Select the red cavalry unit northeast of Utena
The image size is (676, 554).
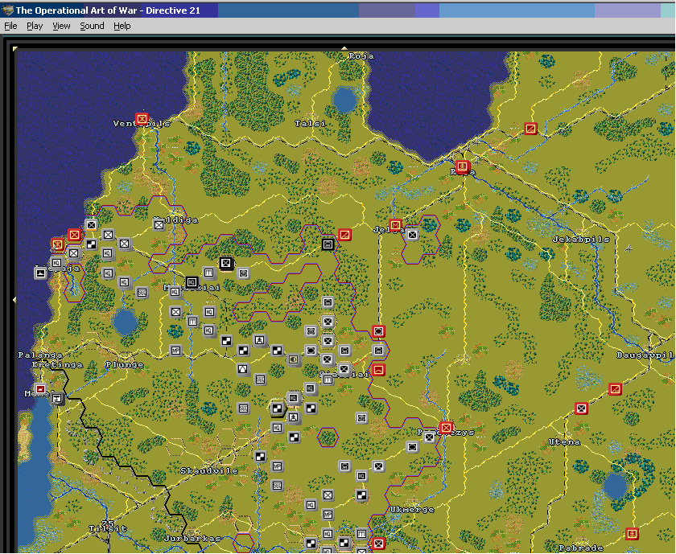(615, 389)
